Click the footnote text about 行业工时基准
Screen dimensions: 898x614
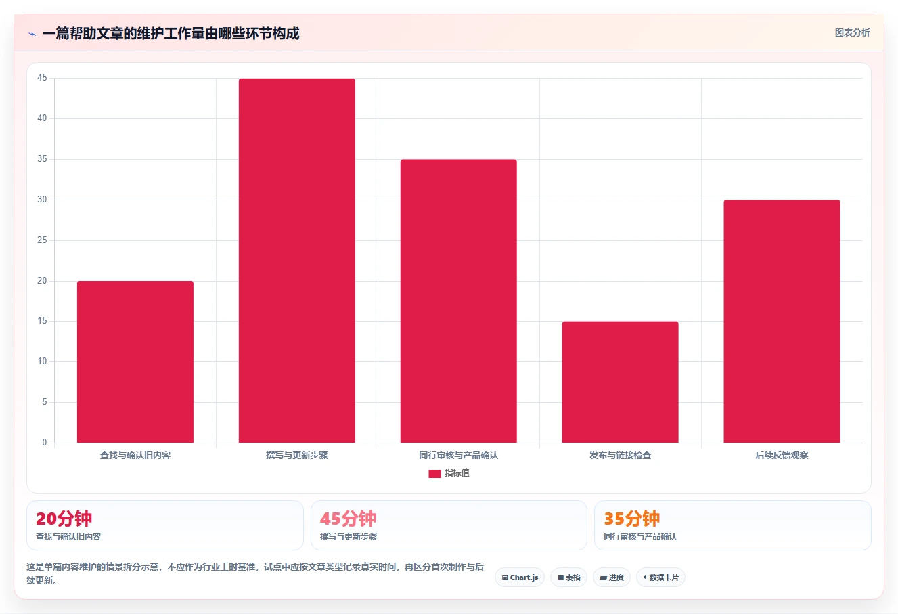(x=255, y=573)
